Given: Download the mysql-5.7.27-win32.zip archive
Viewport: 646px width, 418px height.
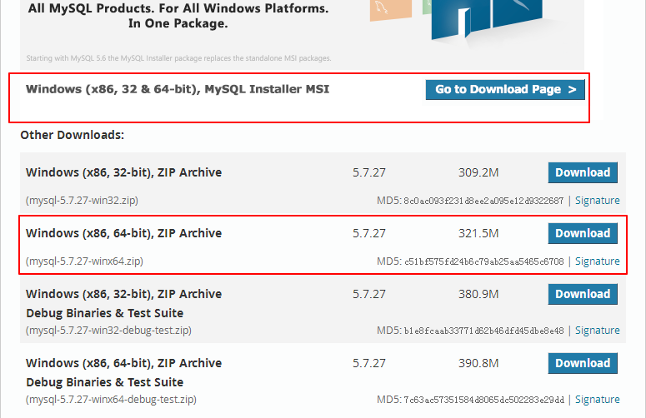Looking at the screenshot, I should tap(583, 172).
